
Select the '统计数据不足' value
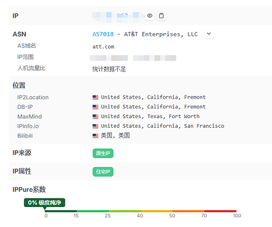pos(109,69)
